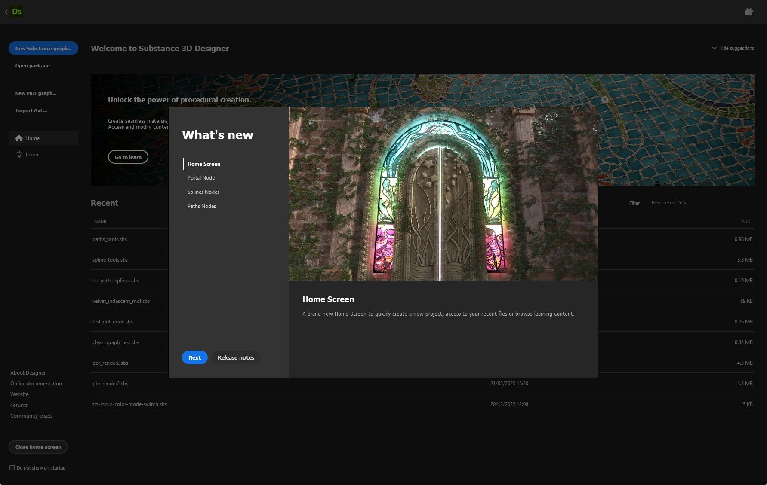Open the gifts icon in top right corner

(749, 12)
